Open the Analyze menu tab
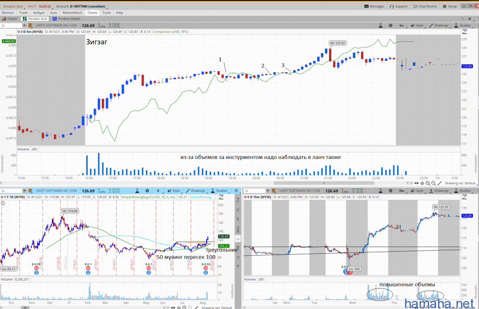479x309 pixels. click(39, 13)
